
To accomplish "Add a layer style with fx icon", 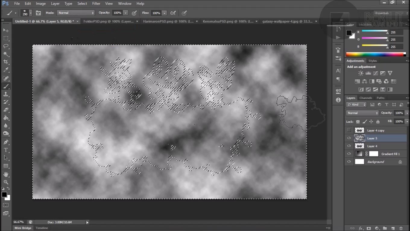I will [x=361, y=228].
